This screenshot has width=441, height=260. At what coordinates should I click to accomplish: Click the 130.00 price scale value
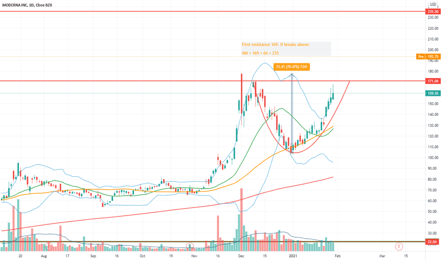click(433, 125)
